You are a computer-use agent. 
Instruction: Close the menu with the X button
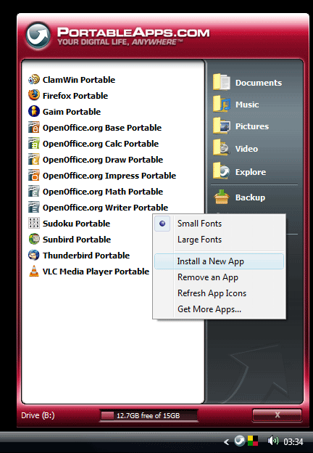(x=277, y=415)
